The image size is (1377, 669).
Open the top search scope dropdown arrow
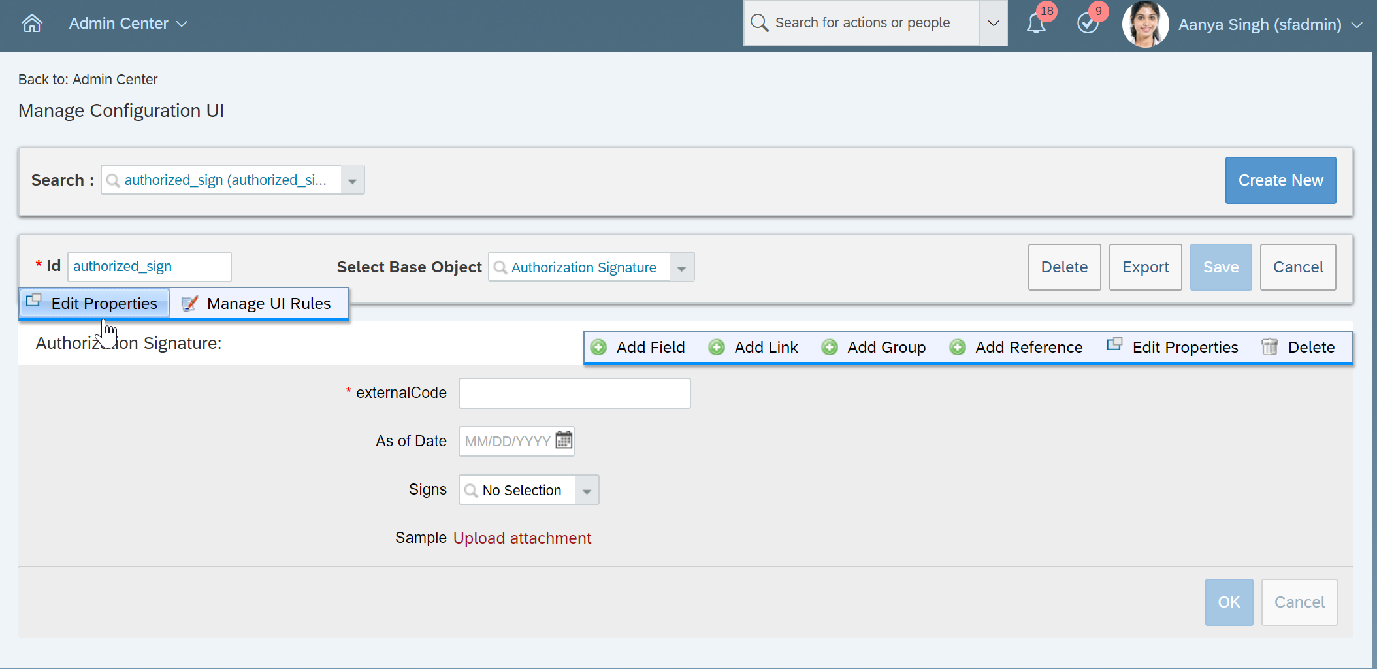[x=993, y=24]
